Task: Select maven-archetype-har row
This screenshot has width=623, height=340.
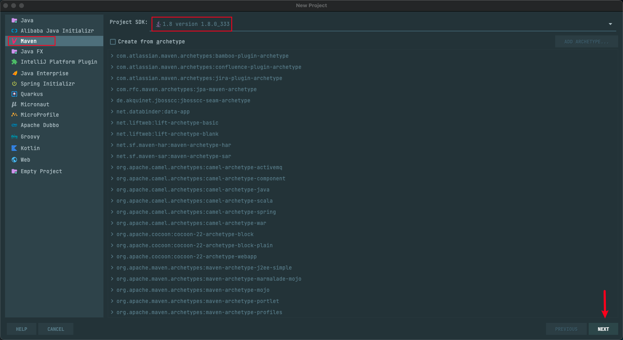Action: (363, 145)
